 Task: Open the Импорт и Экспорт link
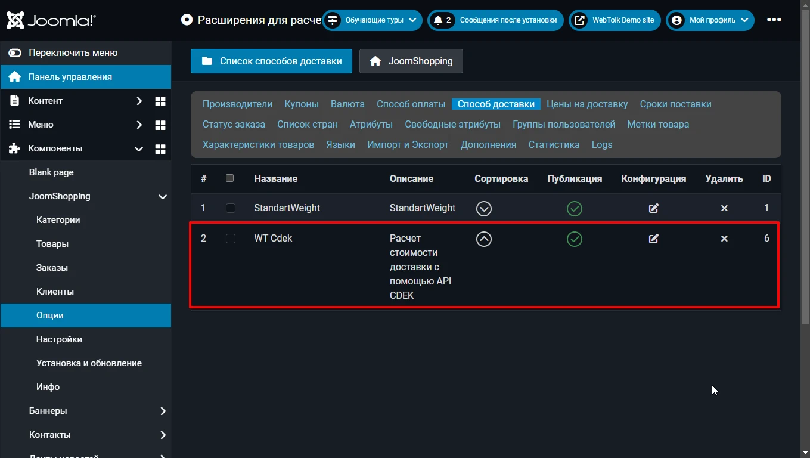408,144
